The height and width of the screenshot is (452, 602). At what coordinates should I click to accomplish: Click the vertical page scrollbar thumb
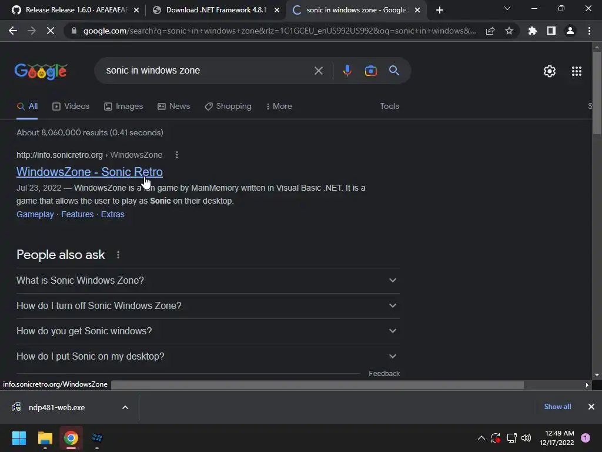[x=597, y=92]
